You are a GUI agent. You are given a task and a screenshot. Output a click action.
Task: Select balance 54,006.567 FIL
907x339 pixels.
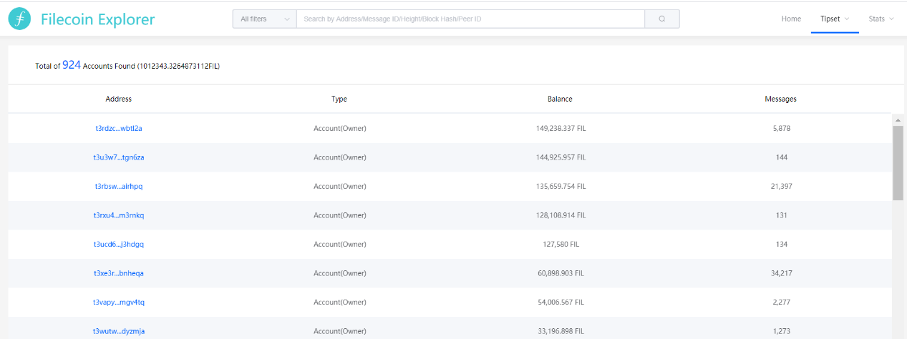pos(561,302)
